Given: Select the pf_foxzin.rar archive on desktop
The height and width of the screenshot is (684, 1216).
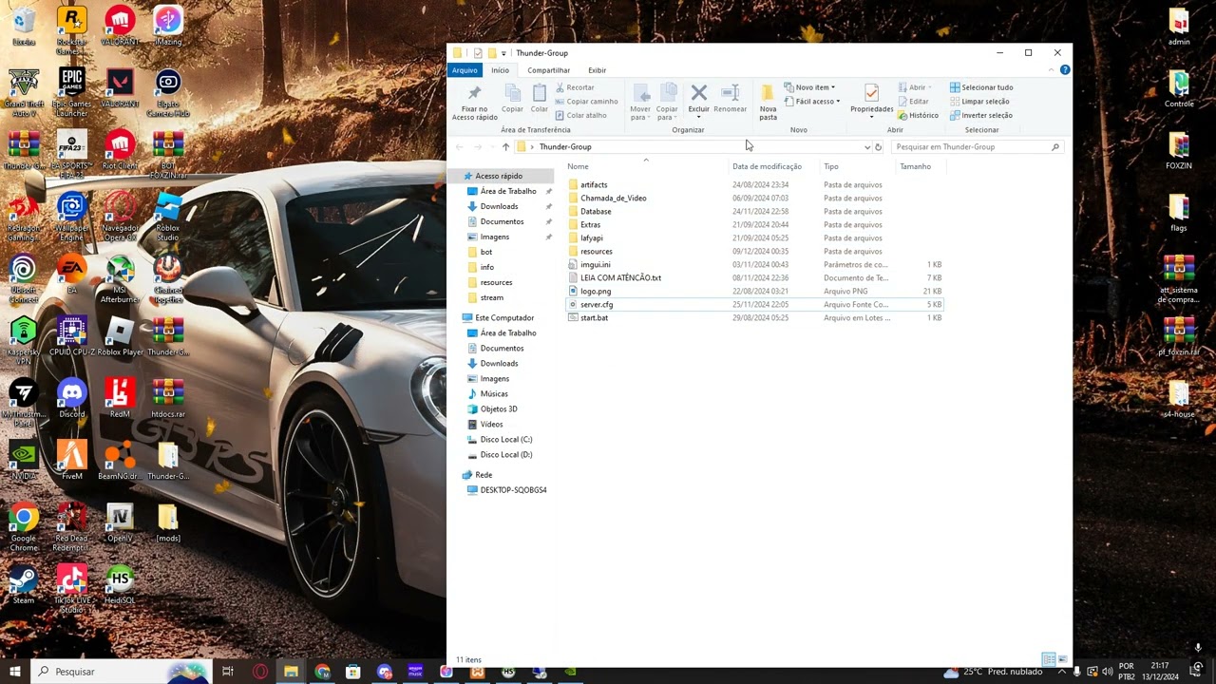Looking at the screenshot, I should pyautogui.click(x=1179, y=336).
